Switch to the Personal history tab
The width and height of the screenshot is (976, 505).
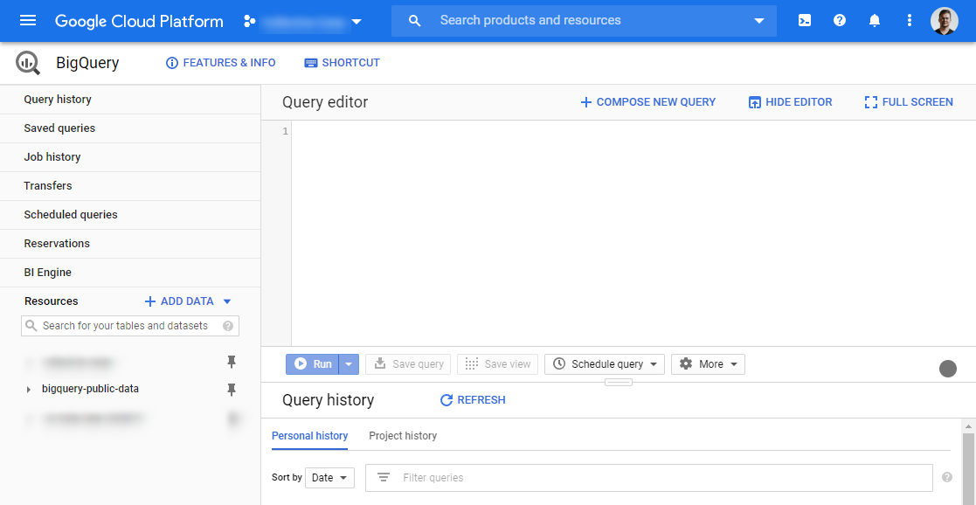coord(309,436)
